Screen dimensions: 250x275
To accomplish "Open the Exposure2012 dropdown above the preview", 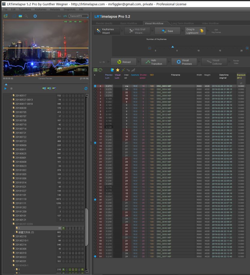I will [79, 16].
